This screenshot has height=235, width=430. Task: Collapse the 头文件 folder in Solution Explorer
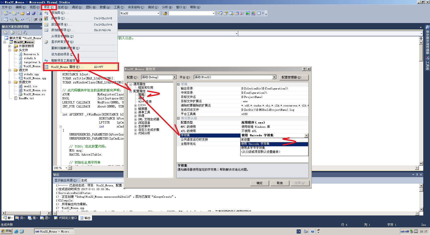(10, 50)
